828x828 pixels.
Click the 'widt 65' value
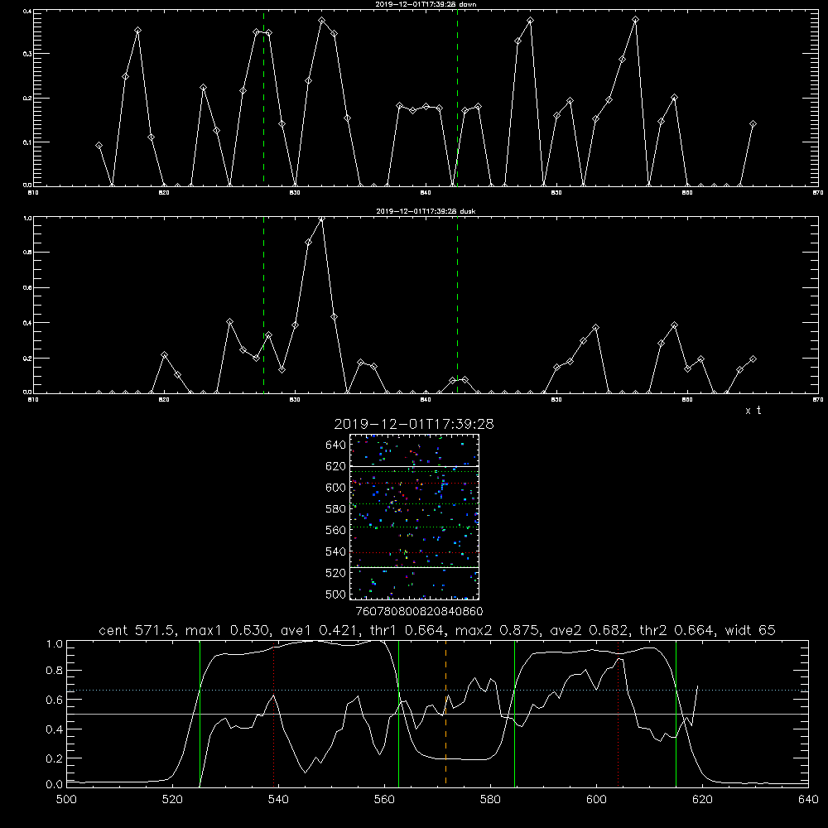pos(750,630)
